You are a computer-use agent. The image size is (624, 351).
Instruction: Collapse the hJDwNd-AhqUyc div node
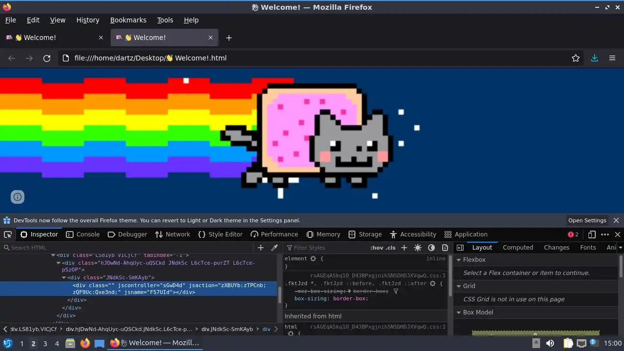click(59, 263)
